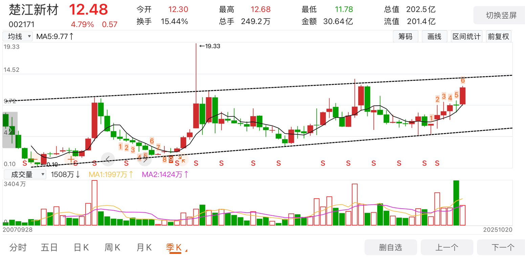The width and height of the screenshot is (525, 260).
Task: Click the 14.52 price axis label
Action: pos(12,70)
